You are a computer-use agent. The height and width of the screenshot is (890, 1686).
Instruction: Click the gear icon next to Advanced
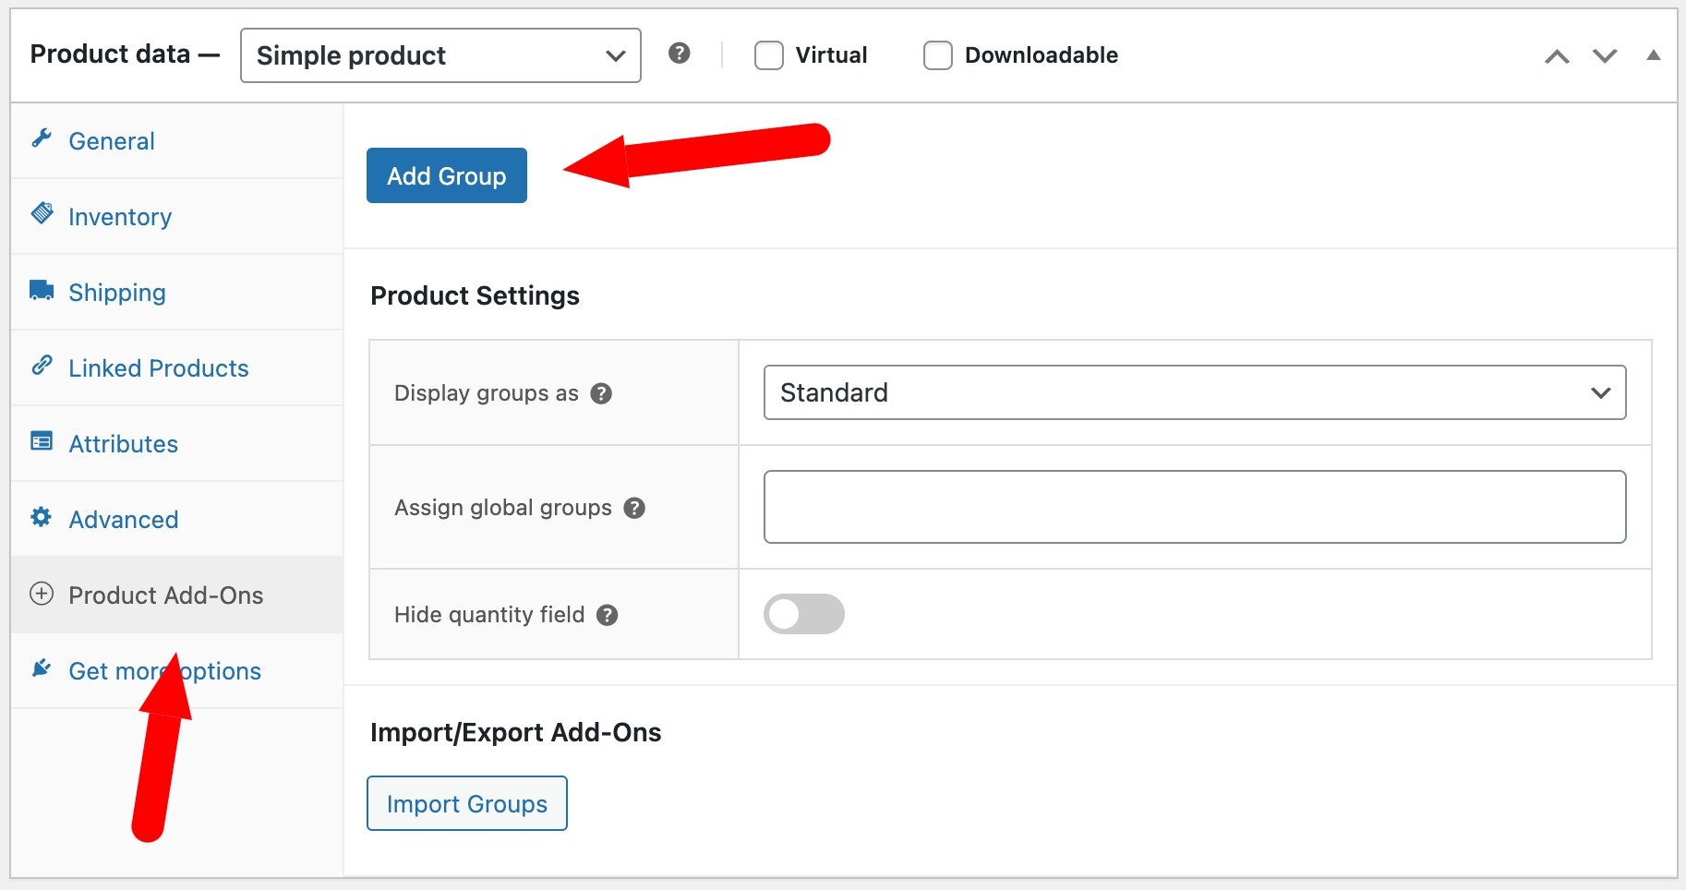point(41,519)
